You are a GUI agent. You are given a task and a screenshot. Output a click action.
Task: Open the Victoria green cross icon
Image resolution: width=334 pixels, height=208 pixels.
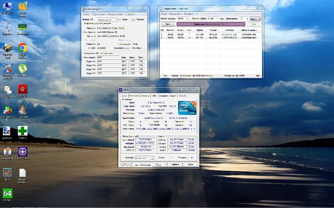pos(22,133)
